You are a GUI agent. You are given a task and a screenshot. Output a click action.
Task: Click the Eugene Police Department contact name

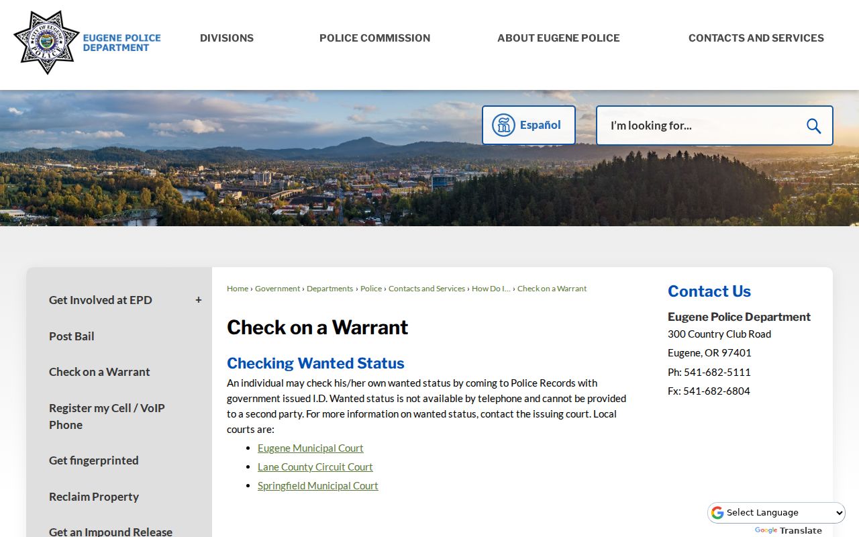point(740,317)
